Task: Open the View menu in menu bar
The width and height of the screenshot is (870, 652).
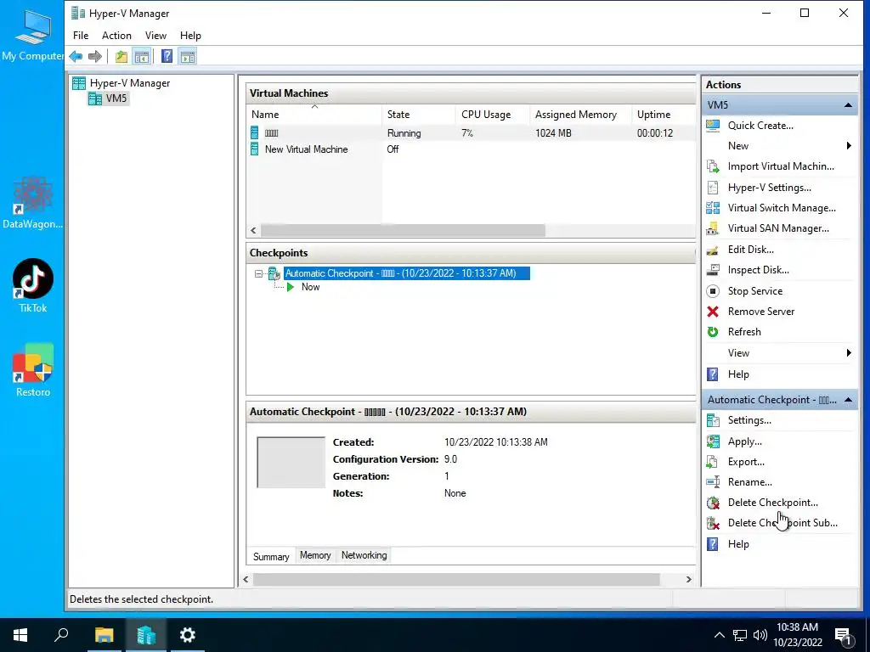Action: coord(156,36)
